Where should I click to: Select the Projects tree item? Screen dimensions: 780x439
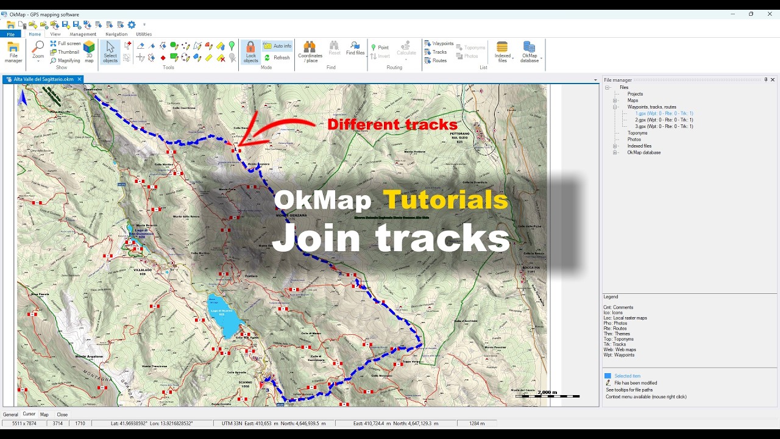point(635,94)
